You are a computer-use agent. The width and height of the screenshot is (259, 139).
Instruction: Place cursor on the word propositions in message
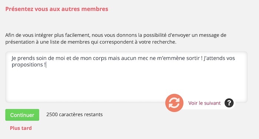pos(27,65)
